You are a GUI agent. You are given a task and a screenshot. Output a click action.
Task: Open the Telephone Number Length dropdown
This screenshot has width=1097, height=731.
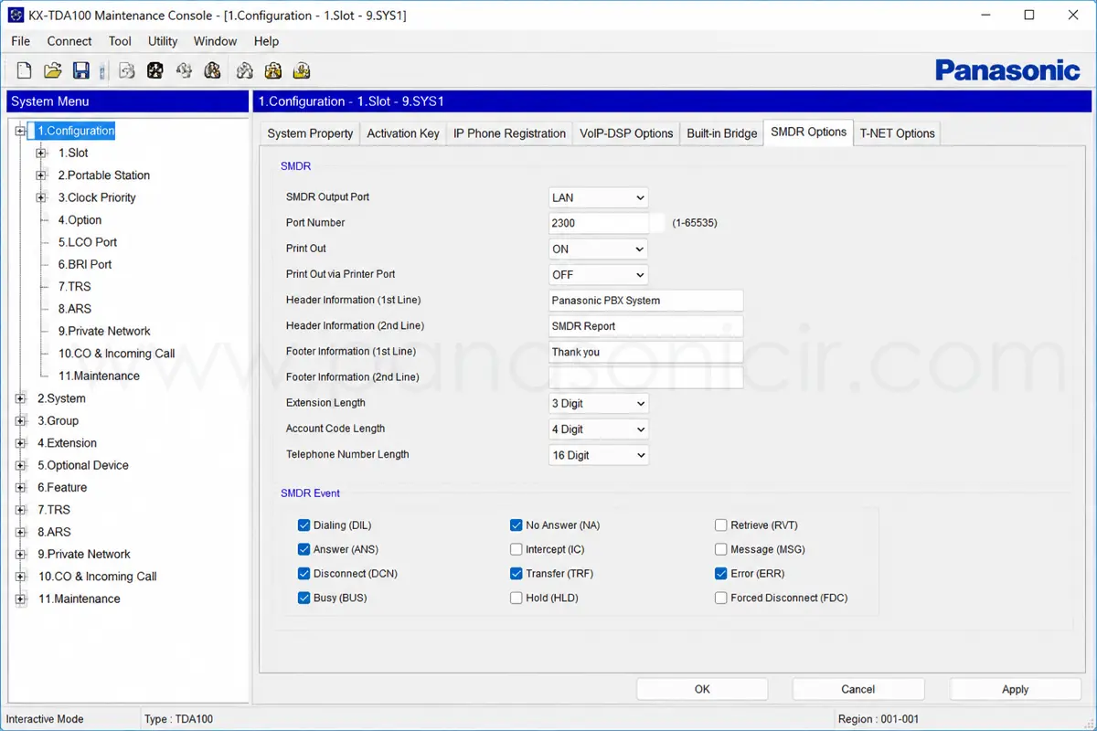tap(598, 454)
